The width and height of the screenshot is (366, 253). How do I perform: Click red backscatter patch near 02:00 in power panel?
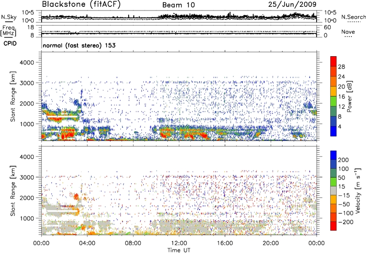[68, 134]
